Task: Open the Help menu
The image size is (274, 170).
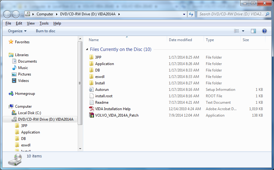Action: pyautogui.click(x=57, y=23)
